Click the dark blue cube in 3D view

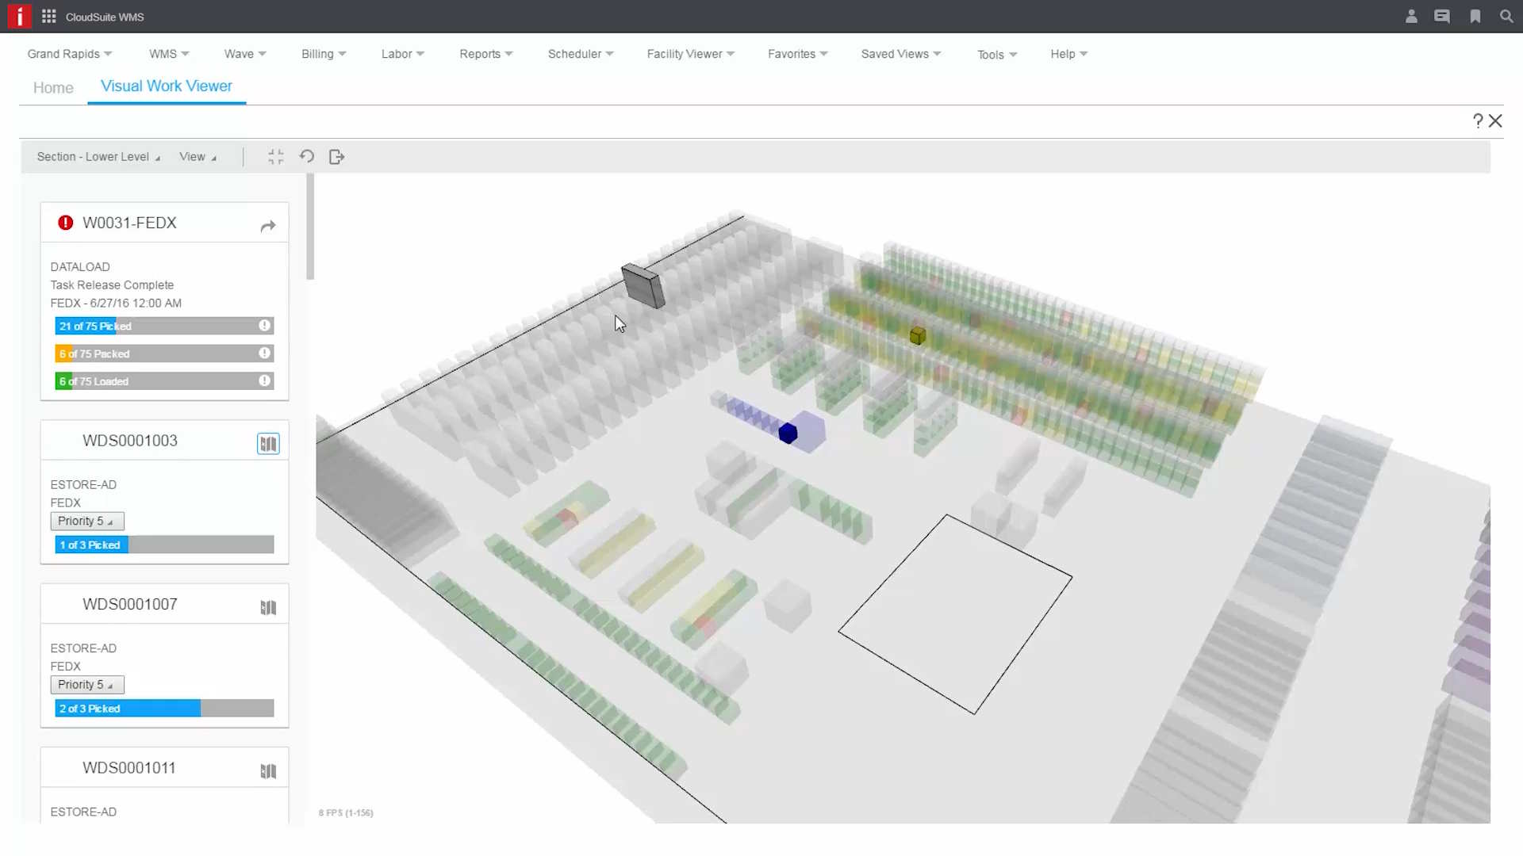point(788,434)
